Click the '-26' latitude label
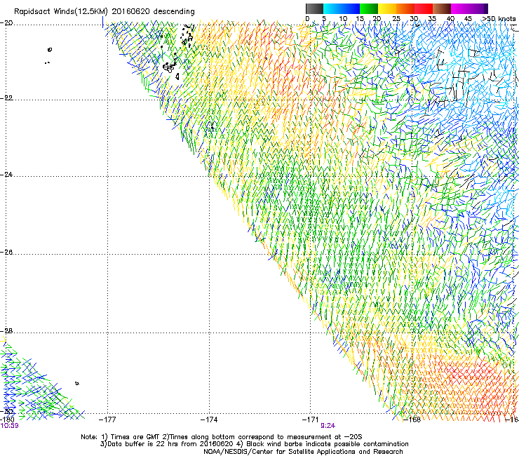Image resolution: width=519 pixels, height=456 pixels. coord(7,253)
